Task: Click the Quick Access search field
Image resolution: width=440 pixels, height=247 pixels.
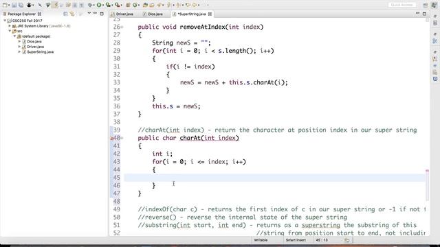Action: click(x=401, y=5)
